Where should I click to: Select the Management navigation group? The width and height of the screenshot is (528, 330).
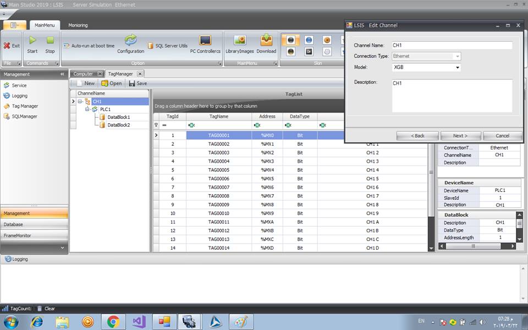coord(34,213)
